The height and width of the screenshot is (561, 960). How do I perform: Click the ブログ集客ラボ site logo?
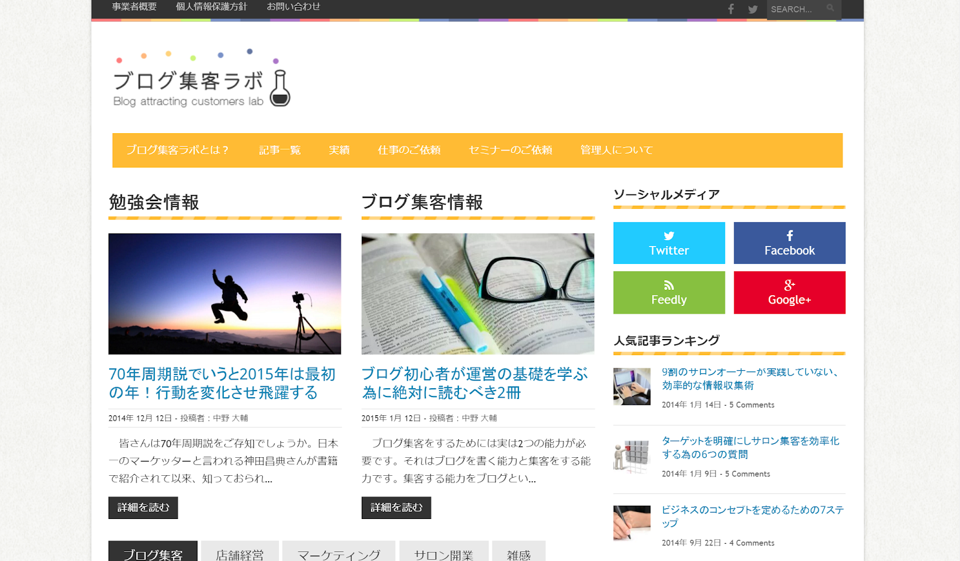(202, 78)
